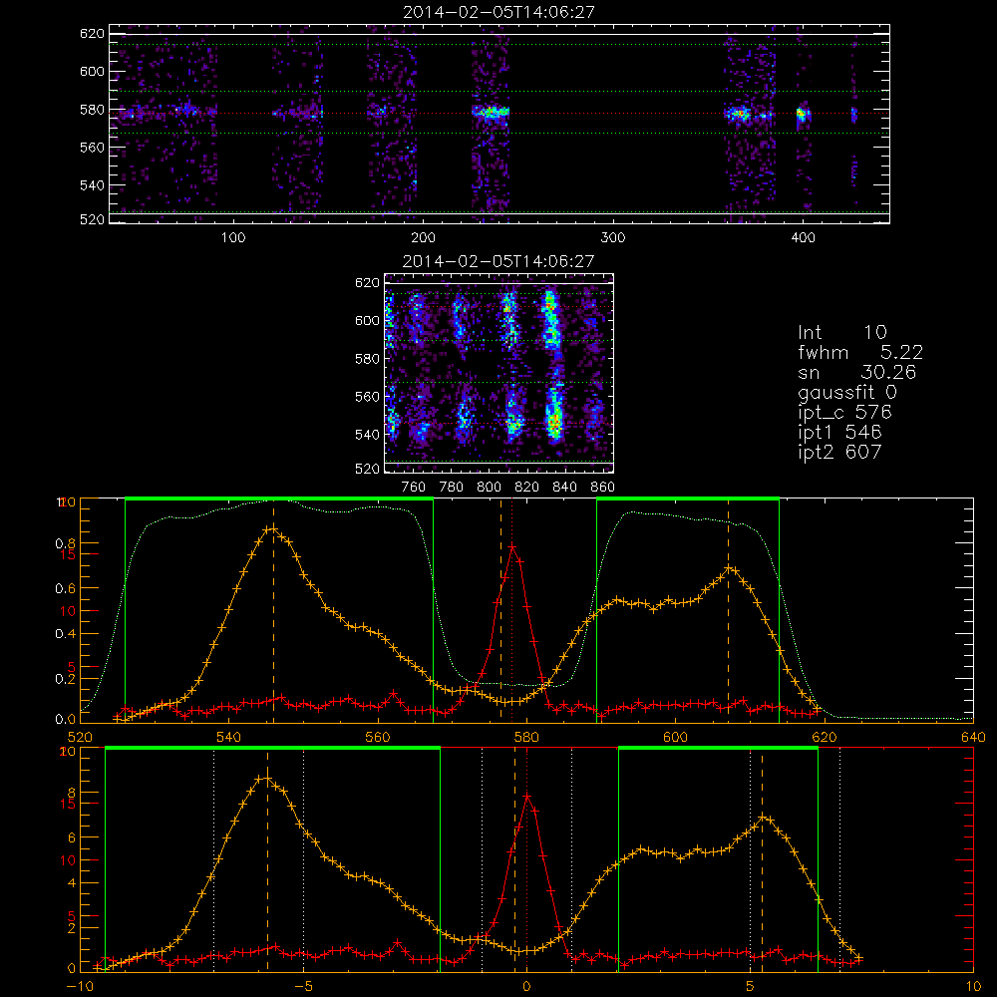Select the 'fwhm 5.22' readout line
997x997 pixels.
[x=860, y=352]
